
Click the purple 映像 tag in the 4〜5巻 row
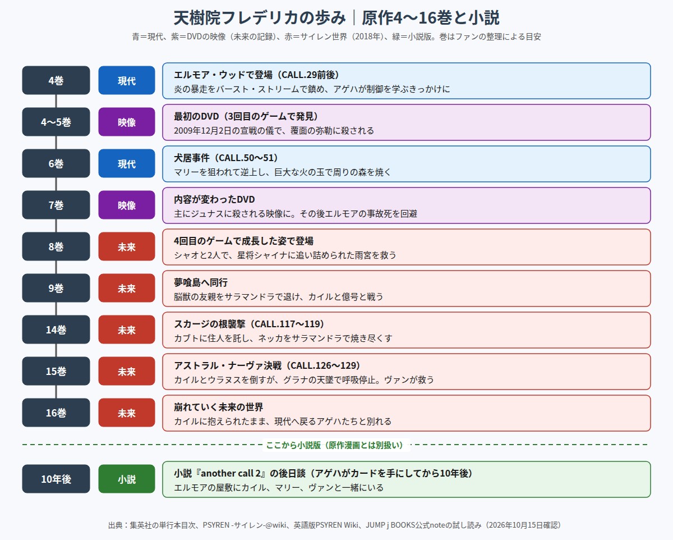click(x=127, y=122)
